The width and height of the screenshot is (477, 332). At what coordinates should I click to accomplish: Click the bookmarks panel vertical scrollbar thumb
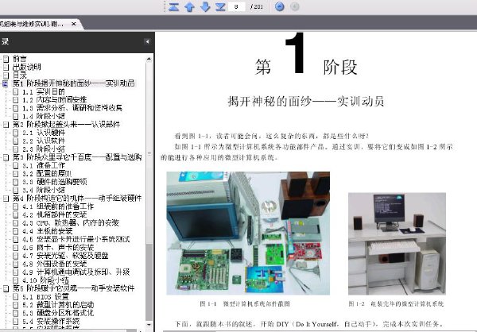pos(149,152)
